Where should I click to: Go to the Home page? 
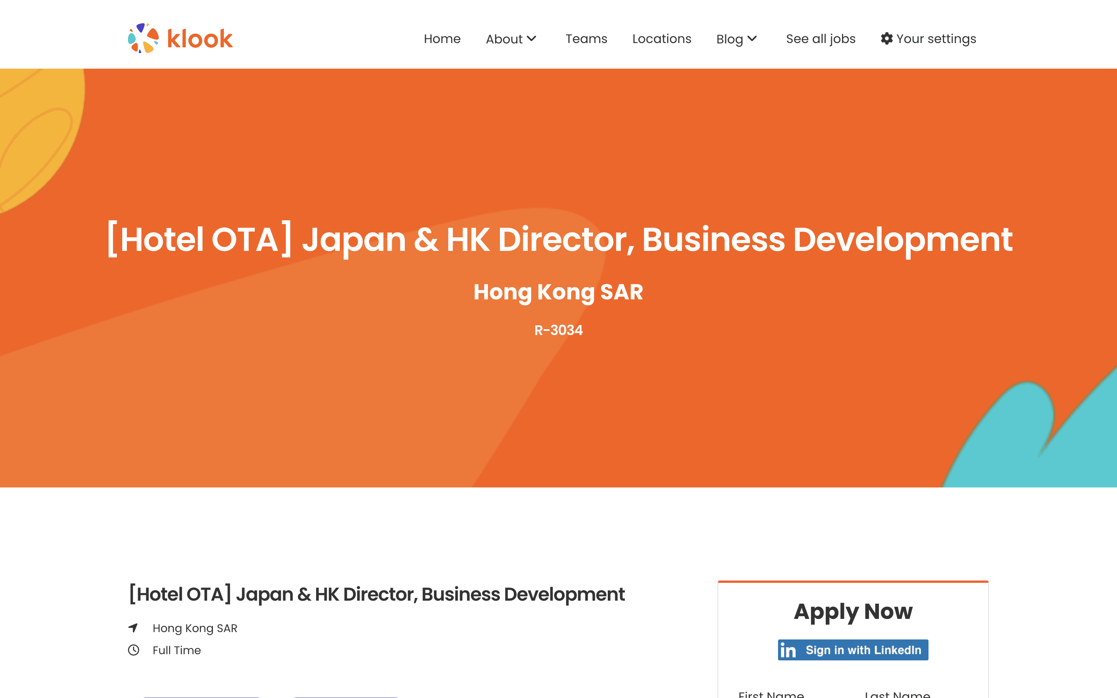(x=442, y=39)
